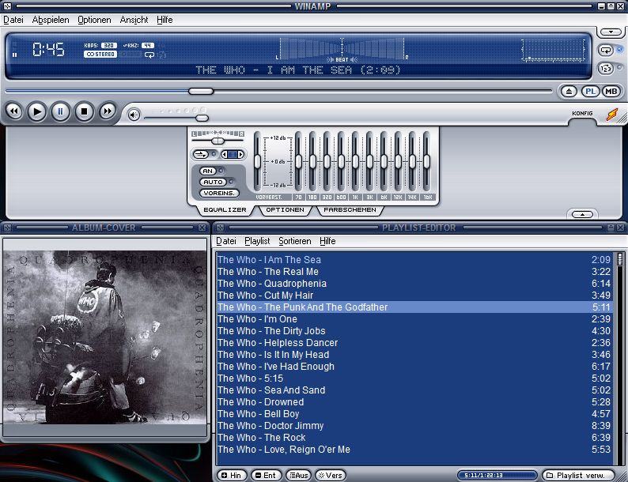Adjust the 70 Hz equalizer band slider

tap(298, 162)
